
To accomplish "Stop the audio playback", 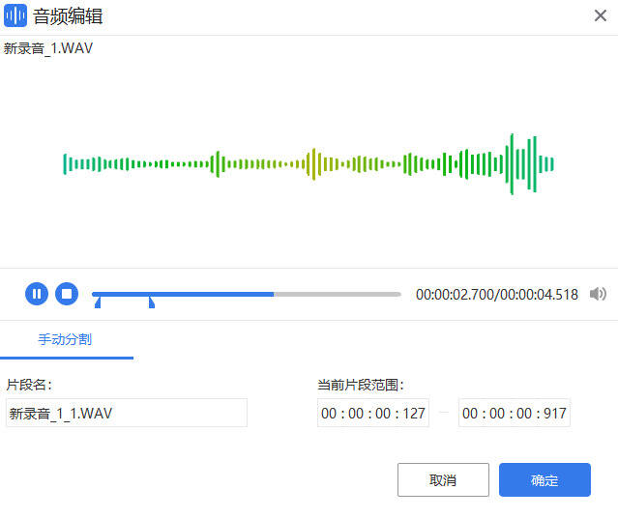I will pos(67,294).
